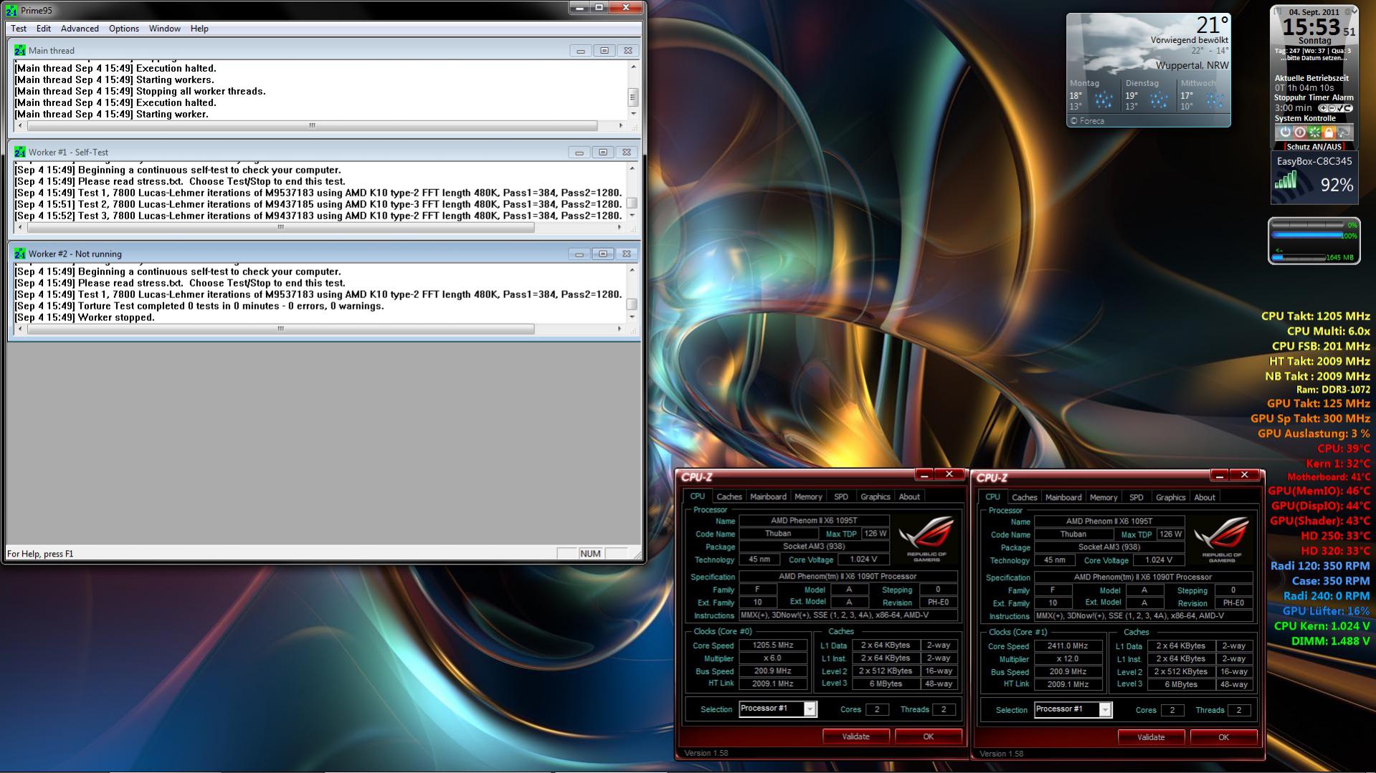The height and width of the screenshot is (773, 1376).
Task: Open the Test menu in Prime95
Action: point(19,29)
